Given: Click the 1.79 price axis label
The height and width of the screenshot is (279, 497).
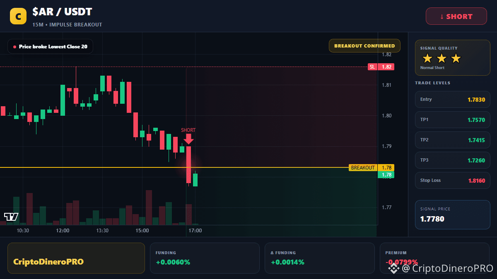Looking at the screenshot, I should pyautogui.click(x=386, y=146).
